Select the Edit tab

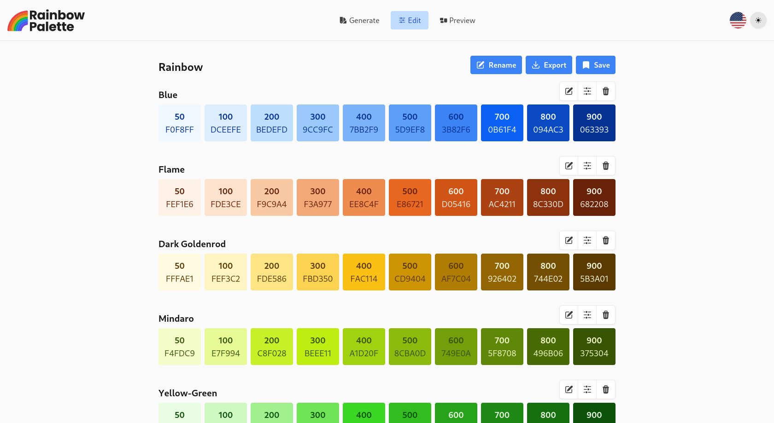coord(410,20)
